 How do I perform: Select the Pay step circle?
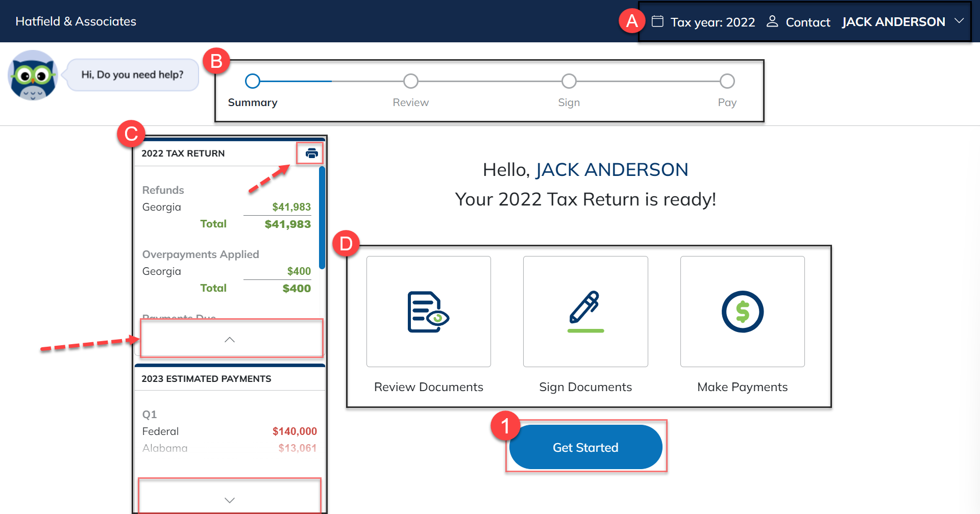pos(727,81)
